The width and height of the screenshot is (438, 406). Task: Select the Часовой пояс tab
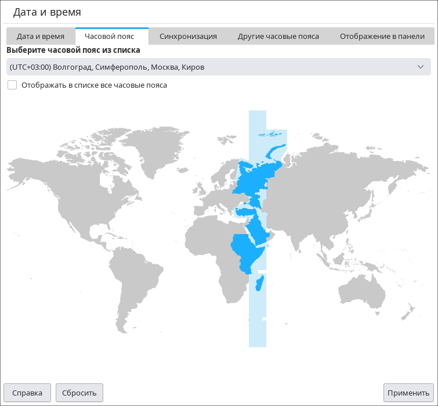point(112,37)
